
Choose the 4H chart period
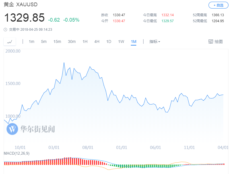[97, 42]
